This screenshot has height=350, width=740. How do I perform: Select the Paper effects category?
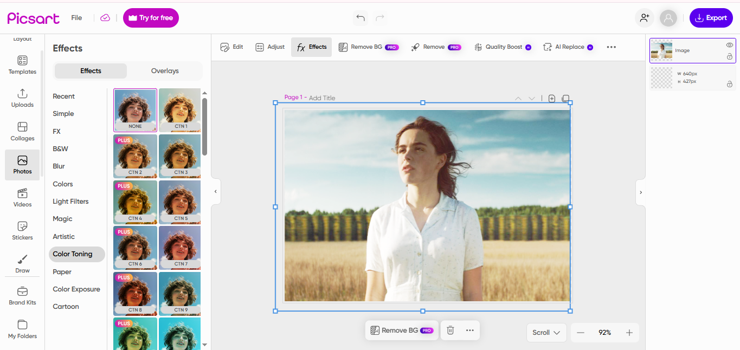pyautogui.click(x=62, y=272)
